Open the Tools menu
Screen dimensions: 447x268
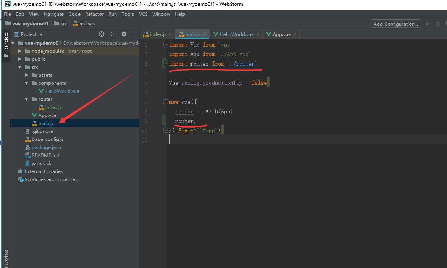(x=128, y=14)
